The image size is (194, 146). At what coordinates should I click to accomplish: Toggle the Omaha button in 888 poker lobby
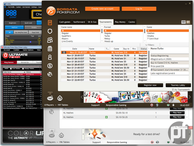tap(33, 28)
